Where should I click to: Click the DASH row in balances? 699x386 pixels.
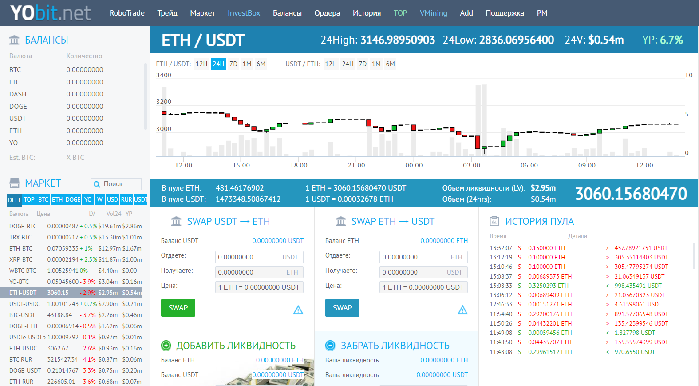coord(75,94)
